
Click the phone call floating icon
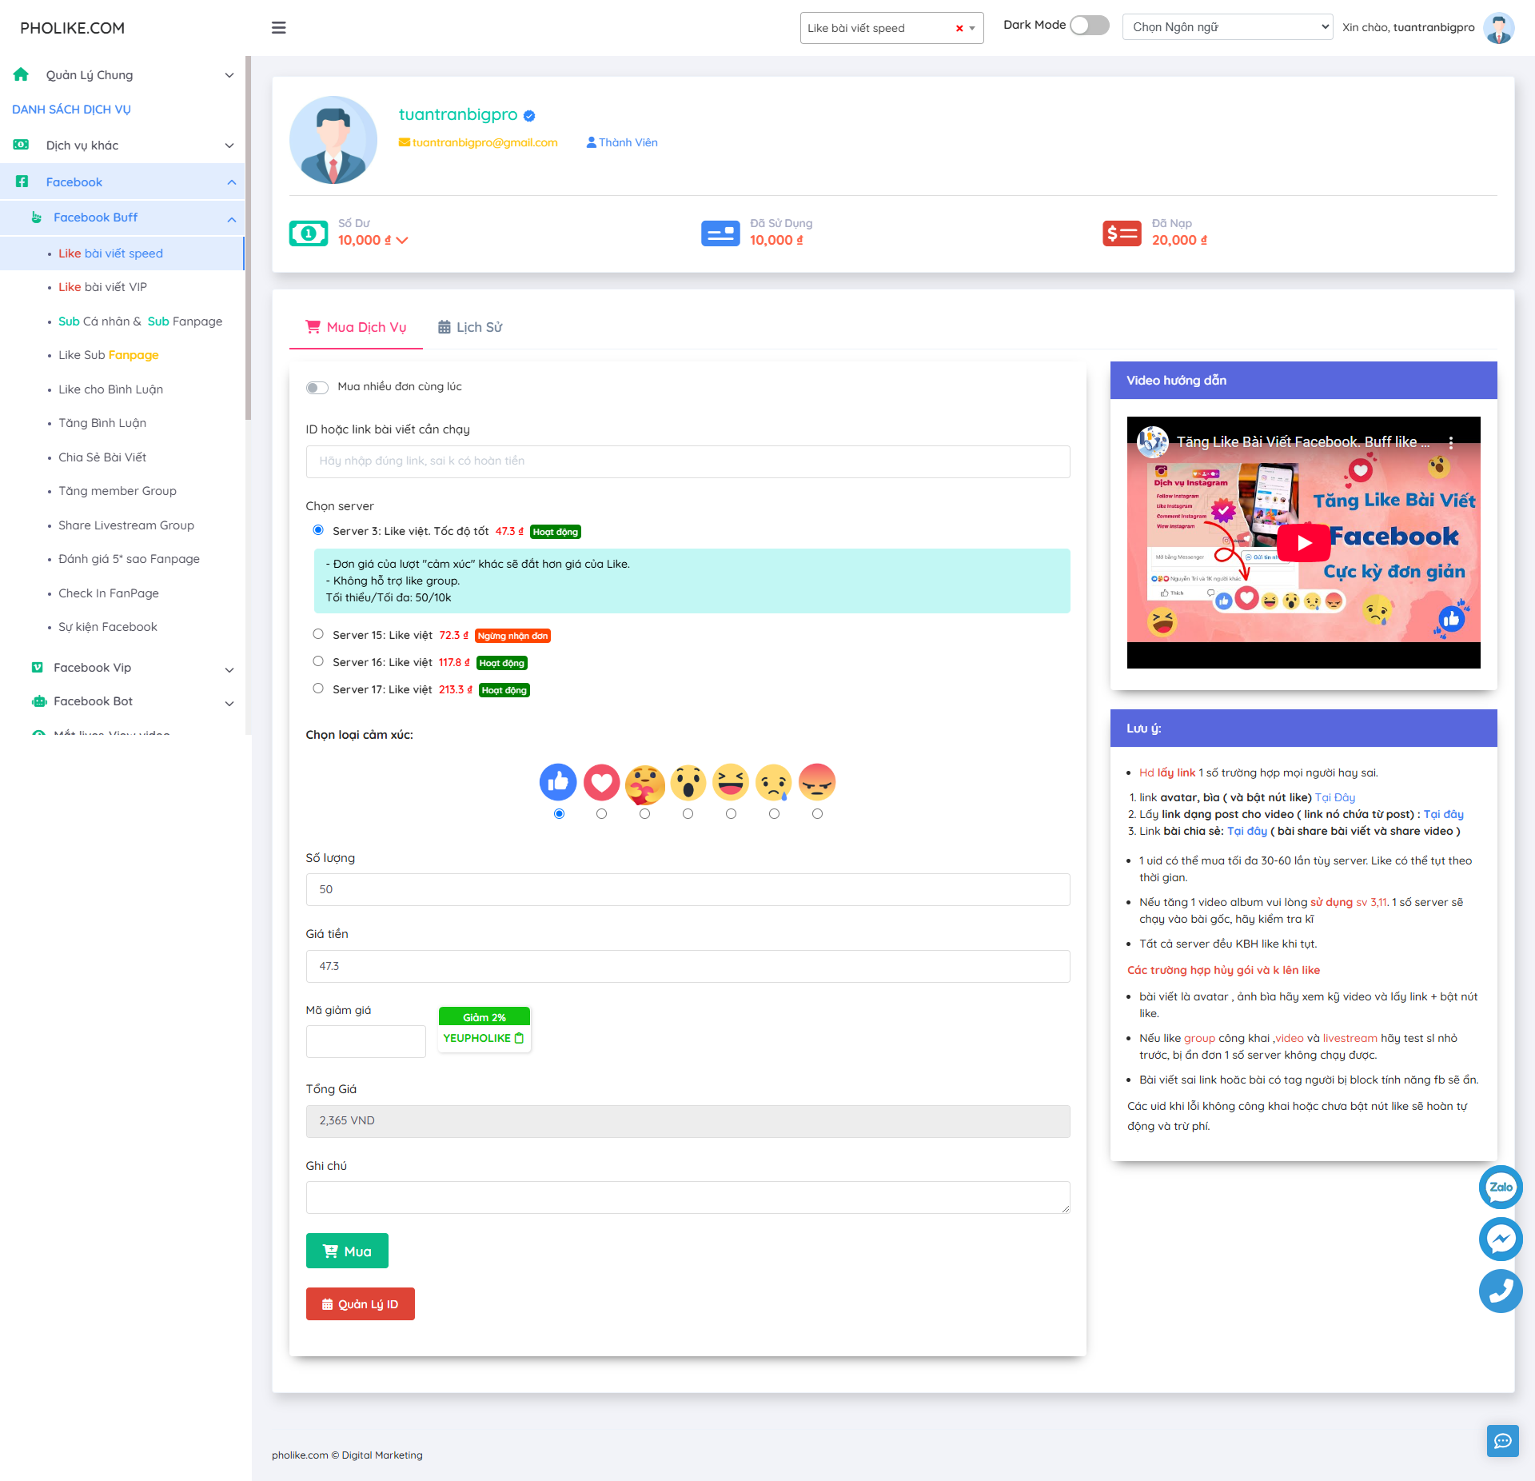tap(1500, 1291)
